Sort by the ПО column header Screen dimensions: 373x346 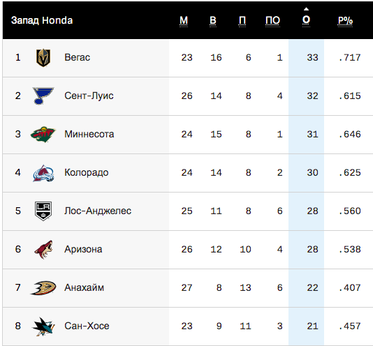coord(272,21)
